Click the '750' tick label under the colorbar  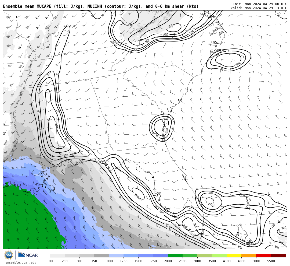click(x=94, y=261)
